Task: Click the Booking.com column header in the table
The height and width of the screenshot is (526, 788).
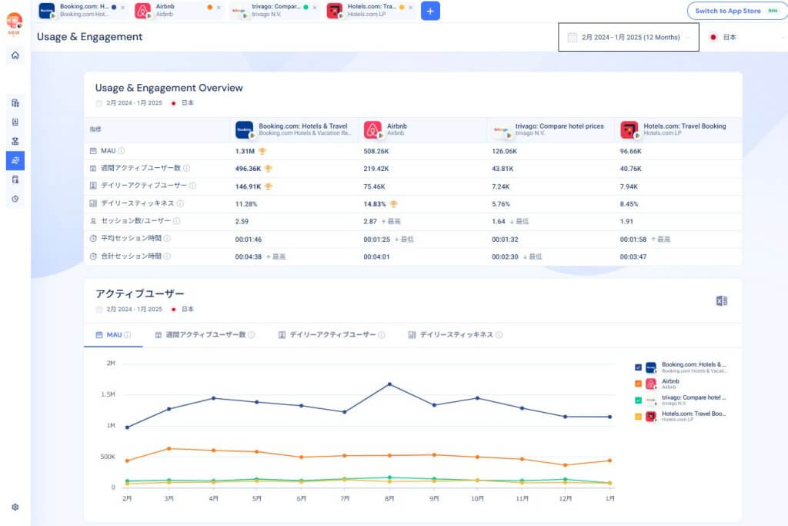Action: [293, 129]
